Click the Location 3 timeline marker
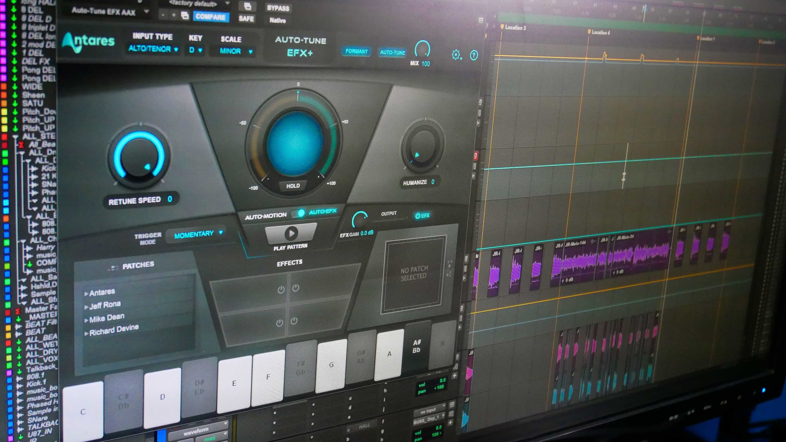 512,28
